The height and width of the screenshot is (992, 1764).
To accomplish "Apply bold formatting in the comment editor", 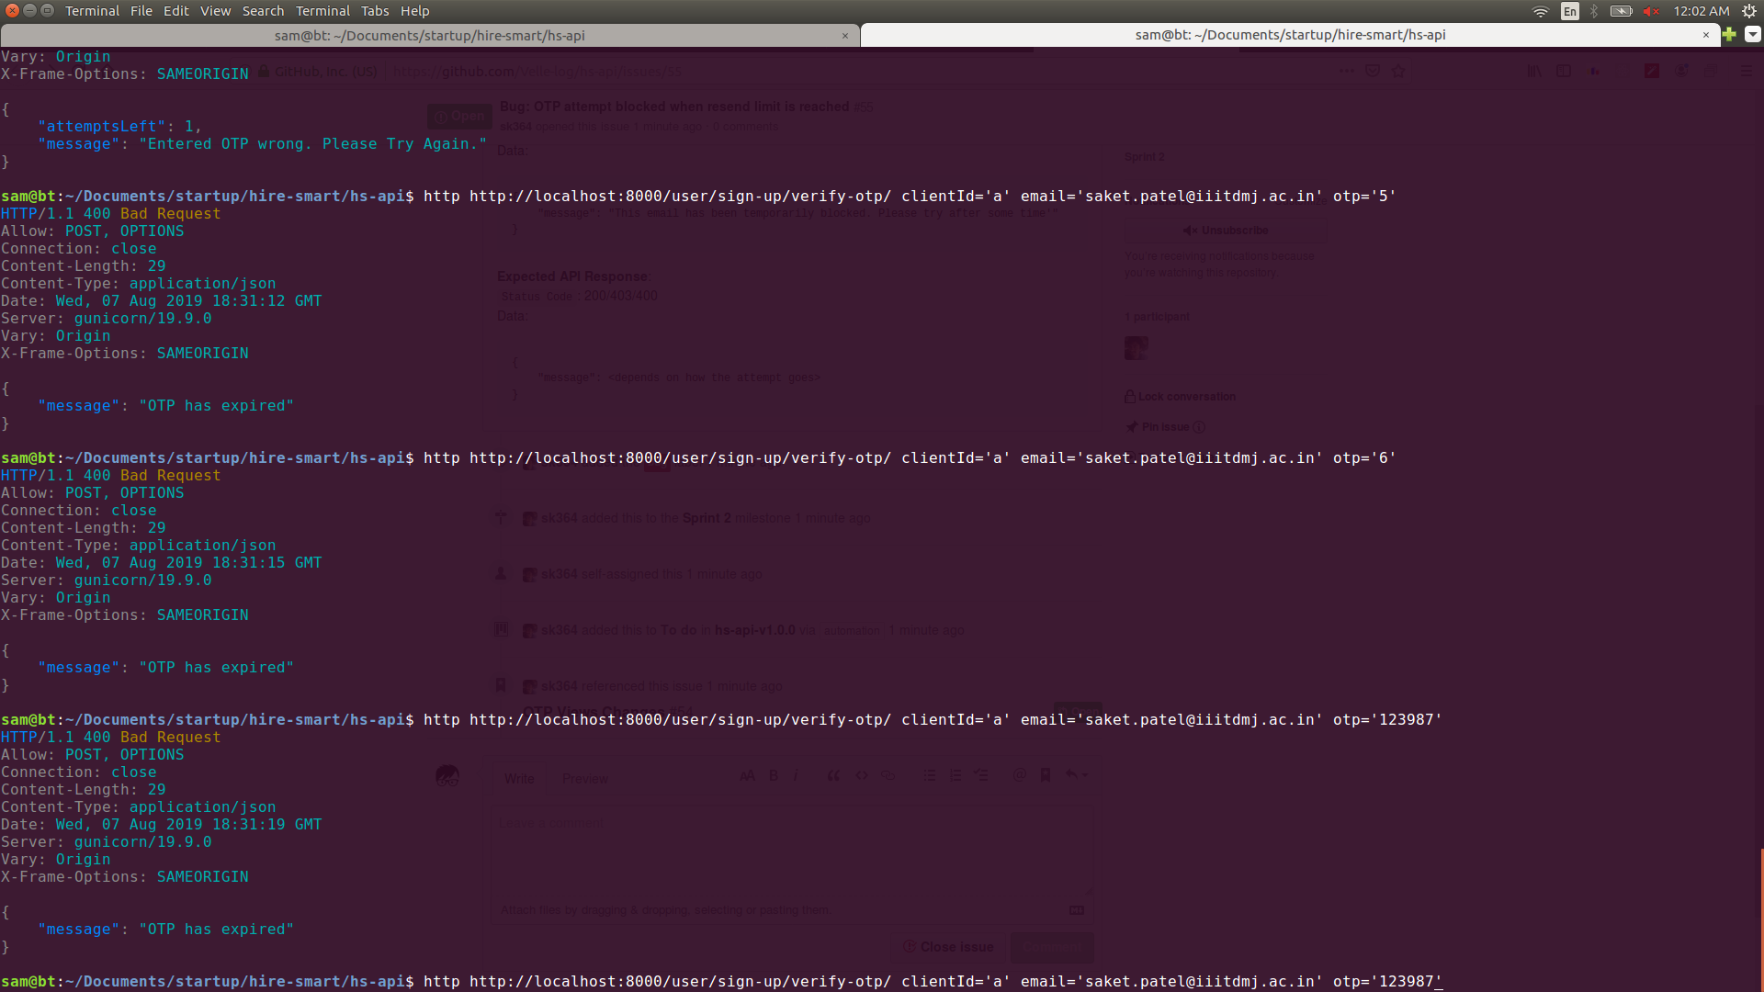I will pos(773,775).
